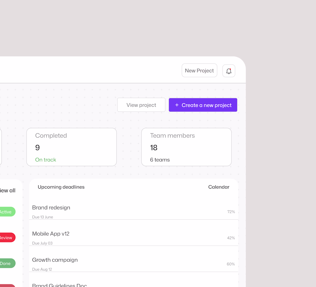This screenshot has height=287, width=316.
Task: Select the Growth campaign deadline row
Action: coord(134,264)
